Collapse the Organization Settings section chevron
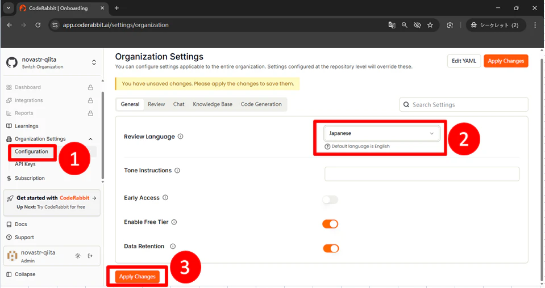Image resolution: width=545 pixels, height=288 pixels. click(90, 139)
